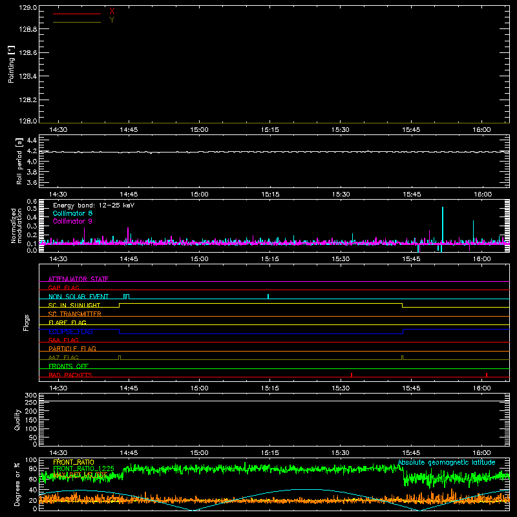This screenshot has width=517, height=517.
Task: Click 'Energy band: 12-25 keV' annotation
Action: pyautogui.click(x=94, y=206)
